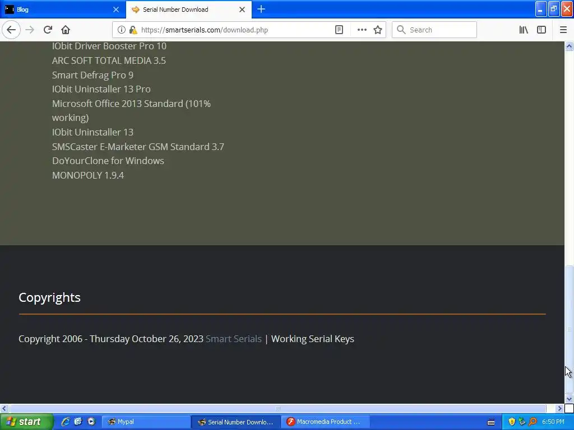Switch to Mypal taskbar button
This screenshot has width=574, height=430.
[x=146, y=422]
